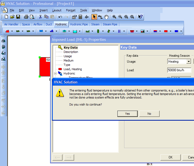Open a file with the folder icon
Image resolution: width=194 pixels, height=166 pixels.
tap(12, 17)
